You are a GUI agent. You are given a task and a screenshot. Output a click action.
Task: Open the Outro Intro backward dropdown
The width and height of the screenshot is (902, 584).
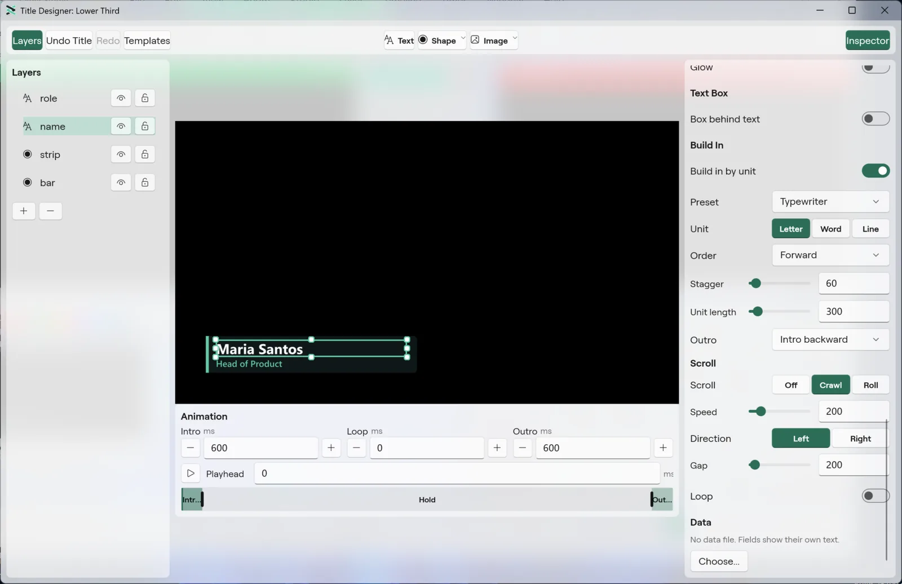pyautogui.click(x=830, y=340)
